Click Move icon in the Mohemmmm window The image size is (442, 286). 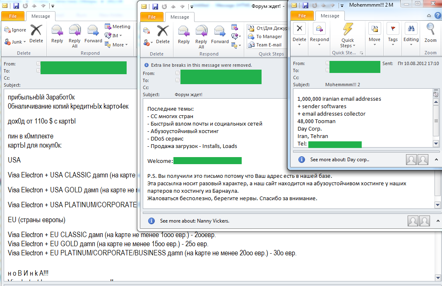coord(375,29)
